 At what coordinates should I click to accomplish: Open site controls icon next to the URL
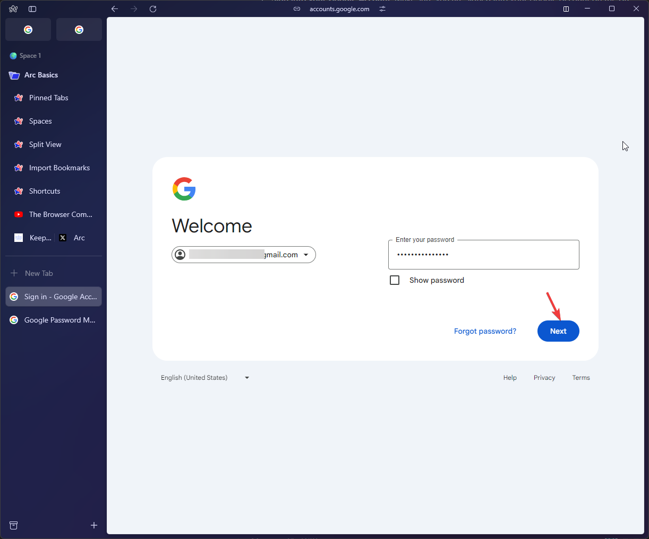click(x=382, y=9)
